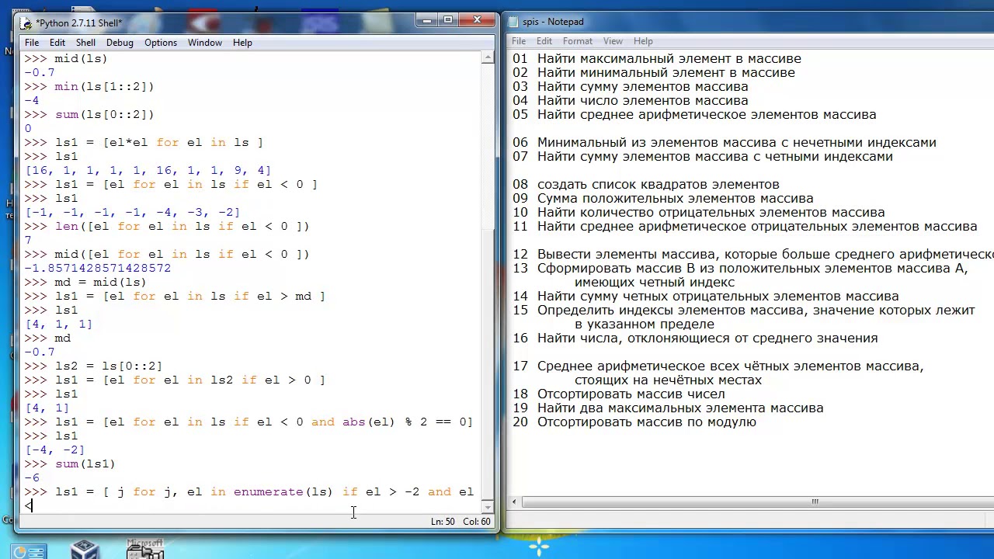Open Help menu in Notepad

643,41
